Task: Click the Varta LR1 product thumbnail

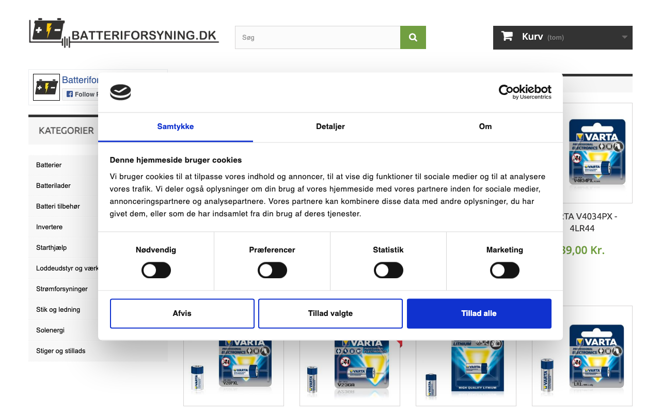Action: point(582,356)
